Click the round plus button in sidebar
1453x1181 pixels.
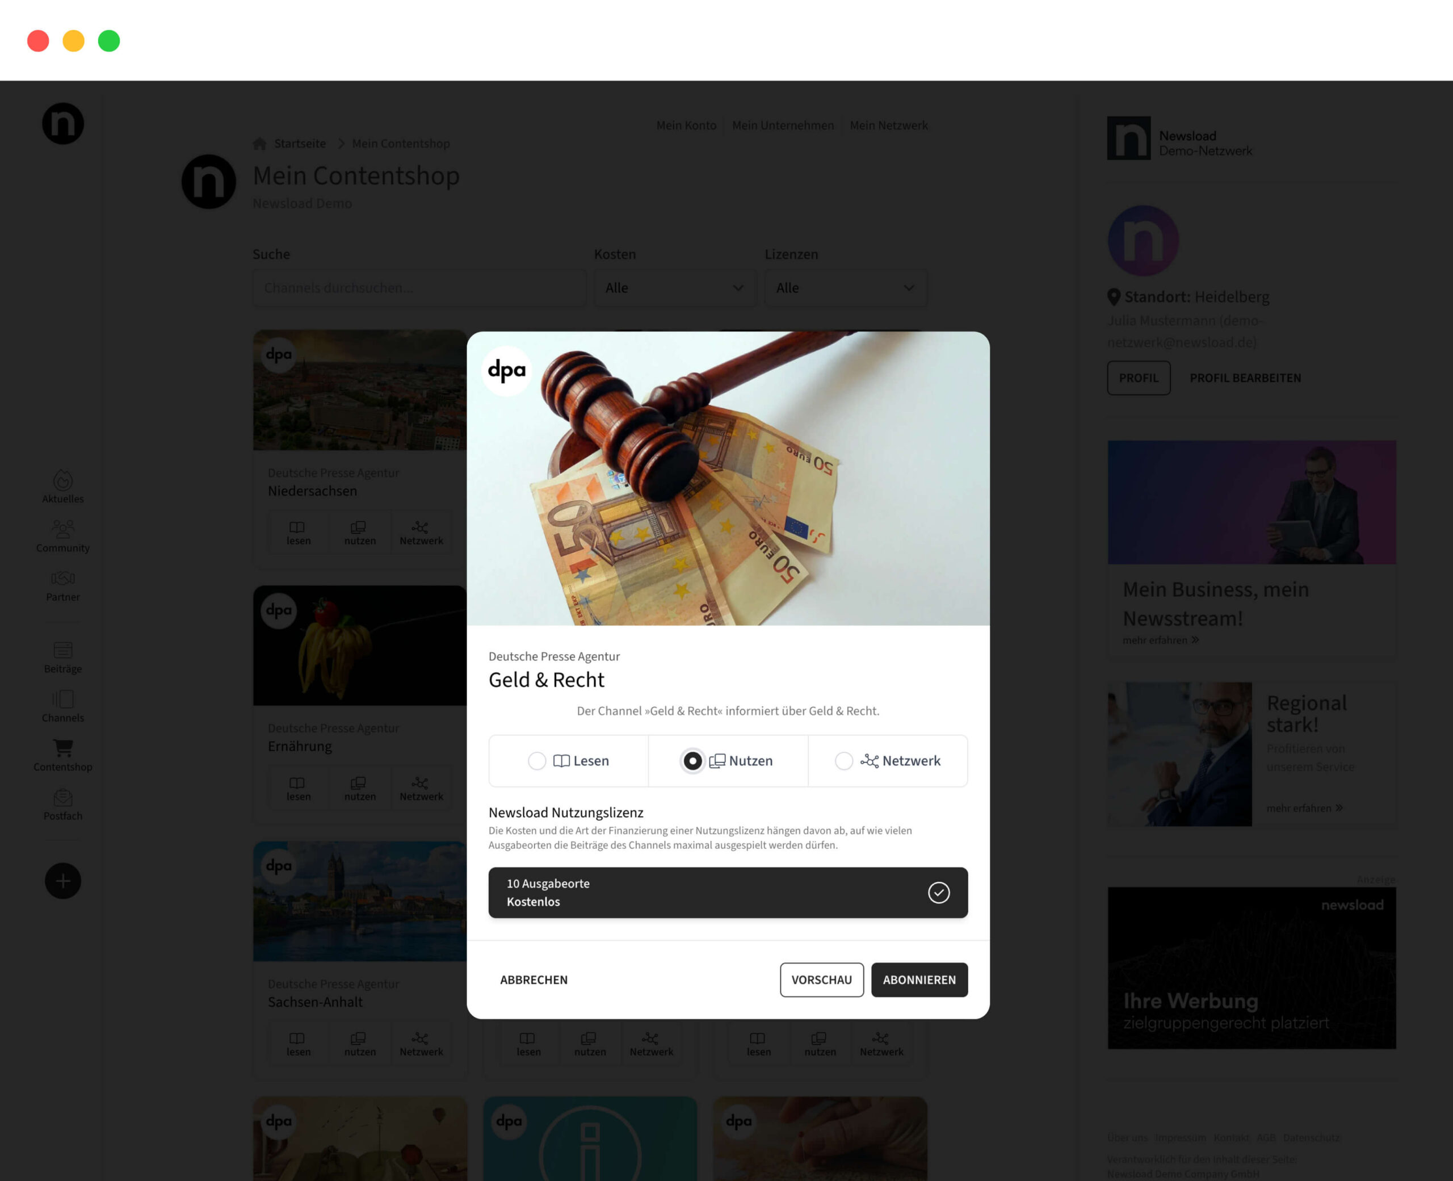[62, 880]
